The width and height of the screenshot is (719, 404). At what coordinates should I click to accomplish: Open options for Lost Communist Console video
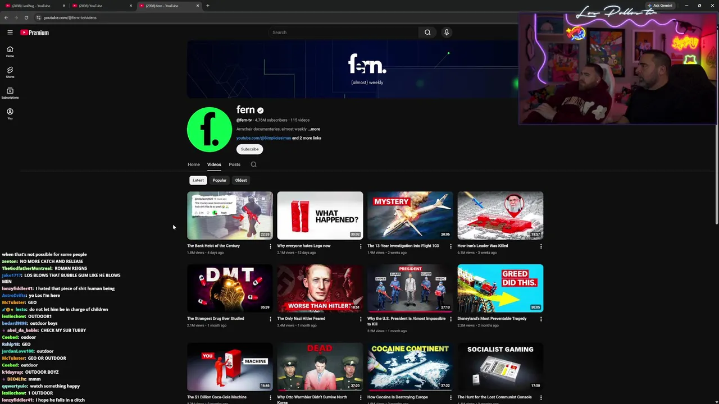pos(541,397)
